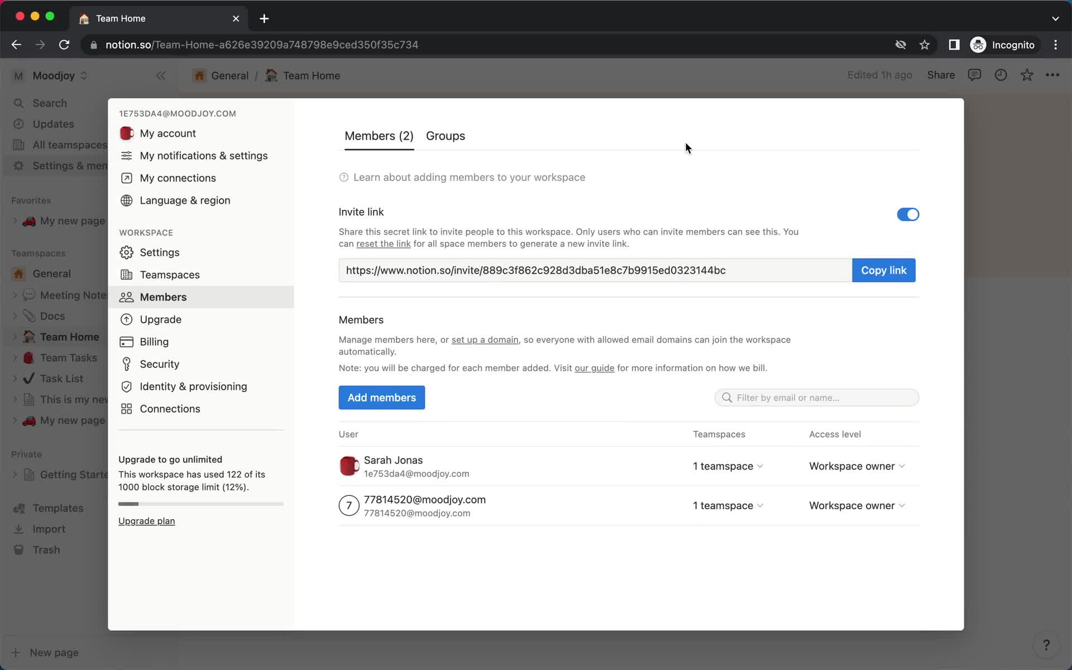Click the Security key icon
Screen dimensions: 1072x670
click(127, 364)
